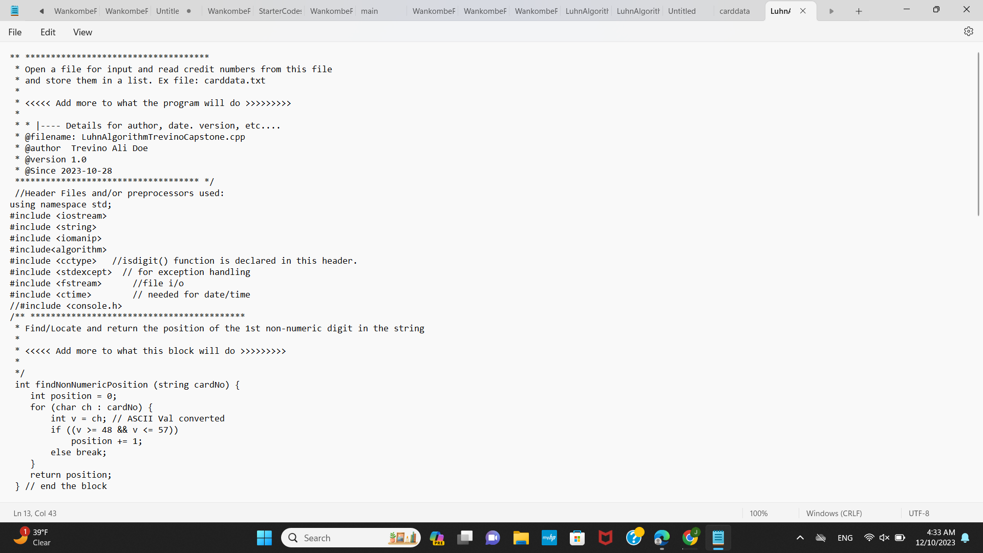Show hidden system tray icons chevron
The height and width of the screenshot is (553, 983).
(800, 538)
